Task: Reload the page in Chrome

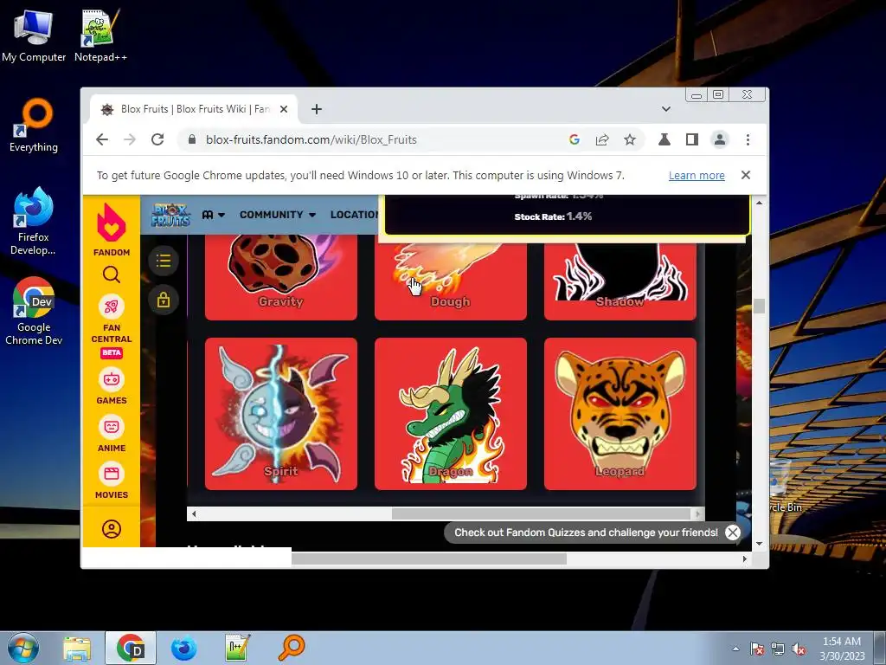Action: point(157,139)
